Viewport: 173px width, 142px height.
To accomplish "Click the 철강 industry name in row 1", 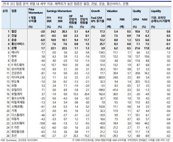I will (x=14, y=31).
